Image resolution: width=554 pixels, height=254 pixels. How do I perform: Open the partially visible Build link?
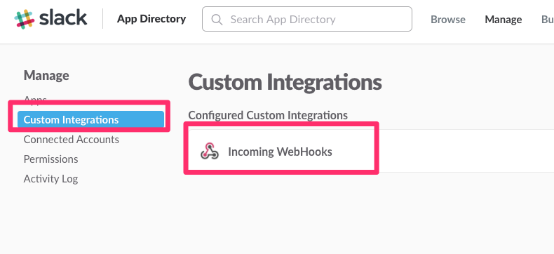pyautogui.click(x=548, y=20)
